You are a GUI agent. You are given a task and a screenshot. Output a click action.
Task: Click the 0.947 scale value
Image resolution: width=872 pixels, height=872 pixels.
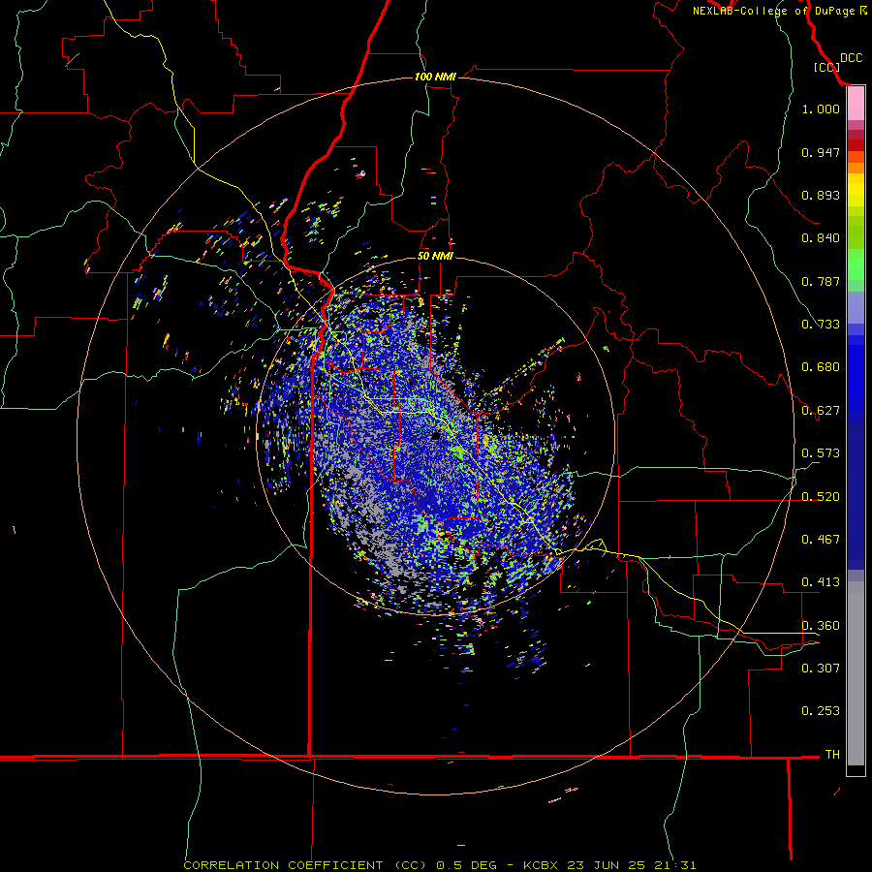click(x=821, y=152)
